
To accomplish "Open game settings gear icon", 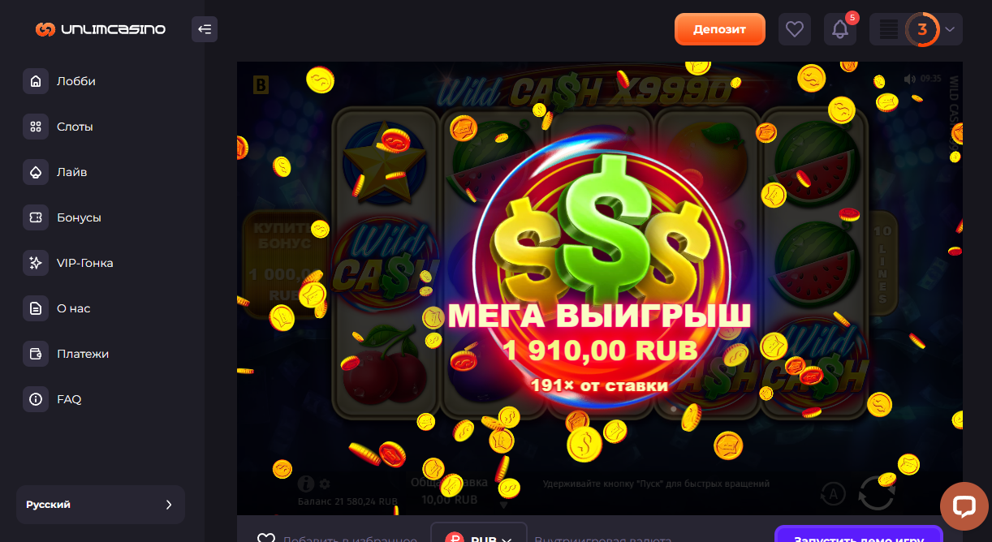I will coord(325,484).
